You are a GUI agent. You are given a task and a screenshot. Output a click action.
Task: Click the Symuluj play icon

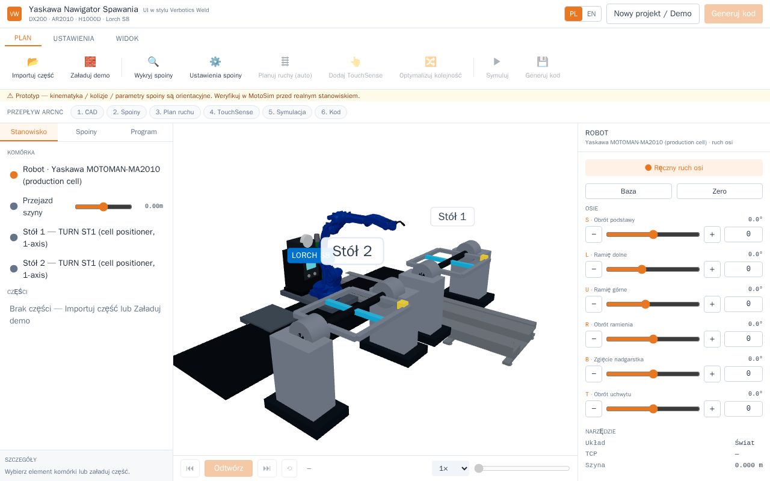tap(497, 61)
